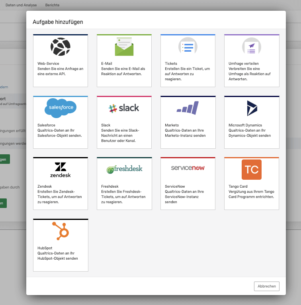Click 'Salesforce-Objekt senden' description
This screenshot has height=305, width=301.
point(60,133)
